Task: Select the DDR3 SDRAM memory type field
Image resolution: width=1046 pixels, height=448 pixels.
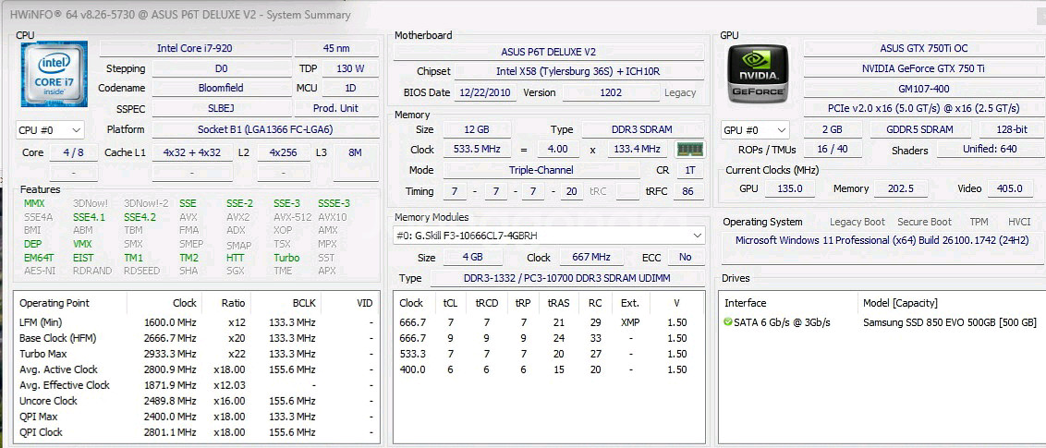Action: click(642, 129)
